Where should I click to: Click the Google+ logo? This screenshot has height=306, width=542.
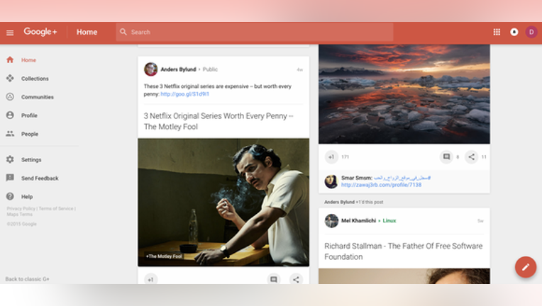(x=40, y=32)
